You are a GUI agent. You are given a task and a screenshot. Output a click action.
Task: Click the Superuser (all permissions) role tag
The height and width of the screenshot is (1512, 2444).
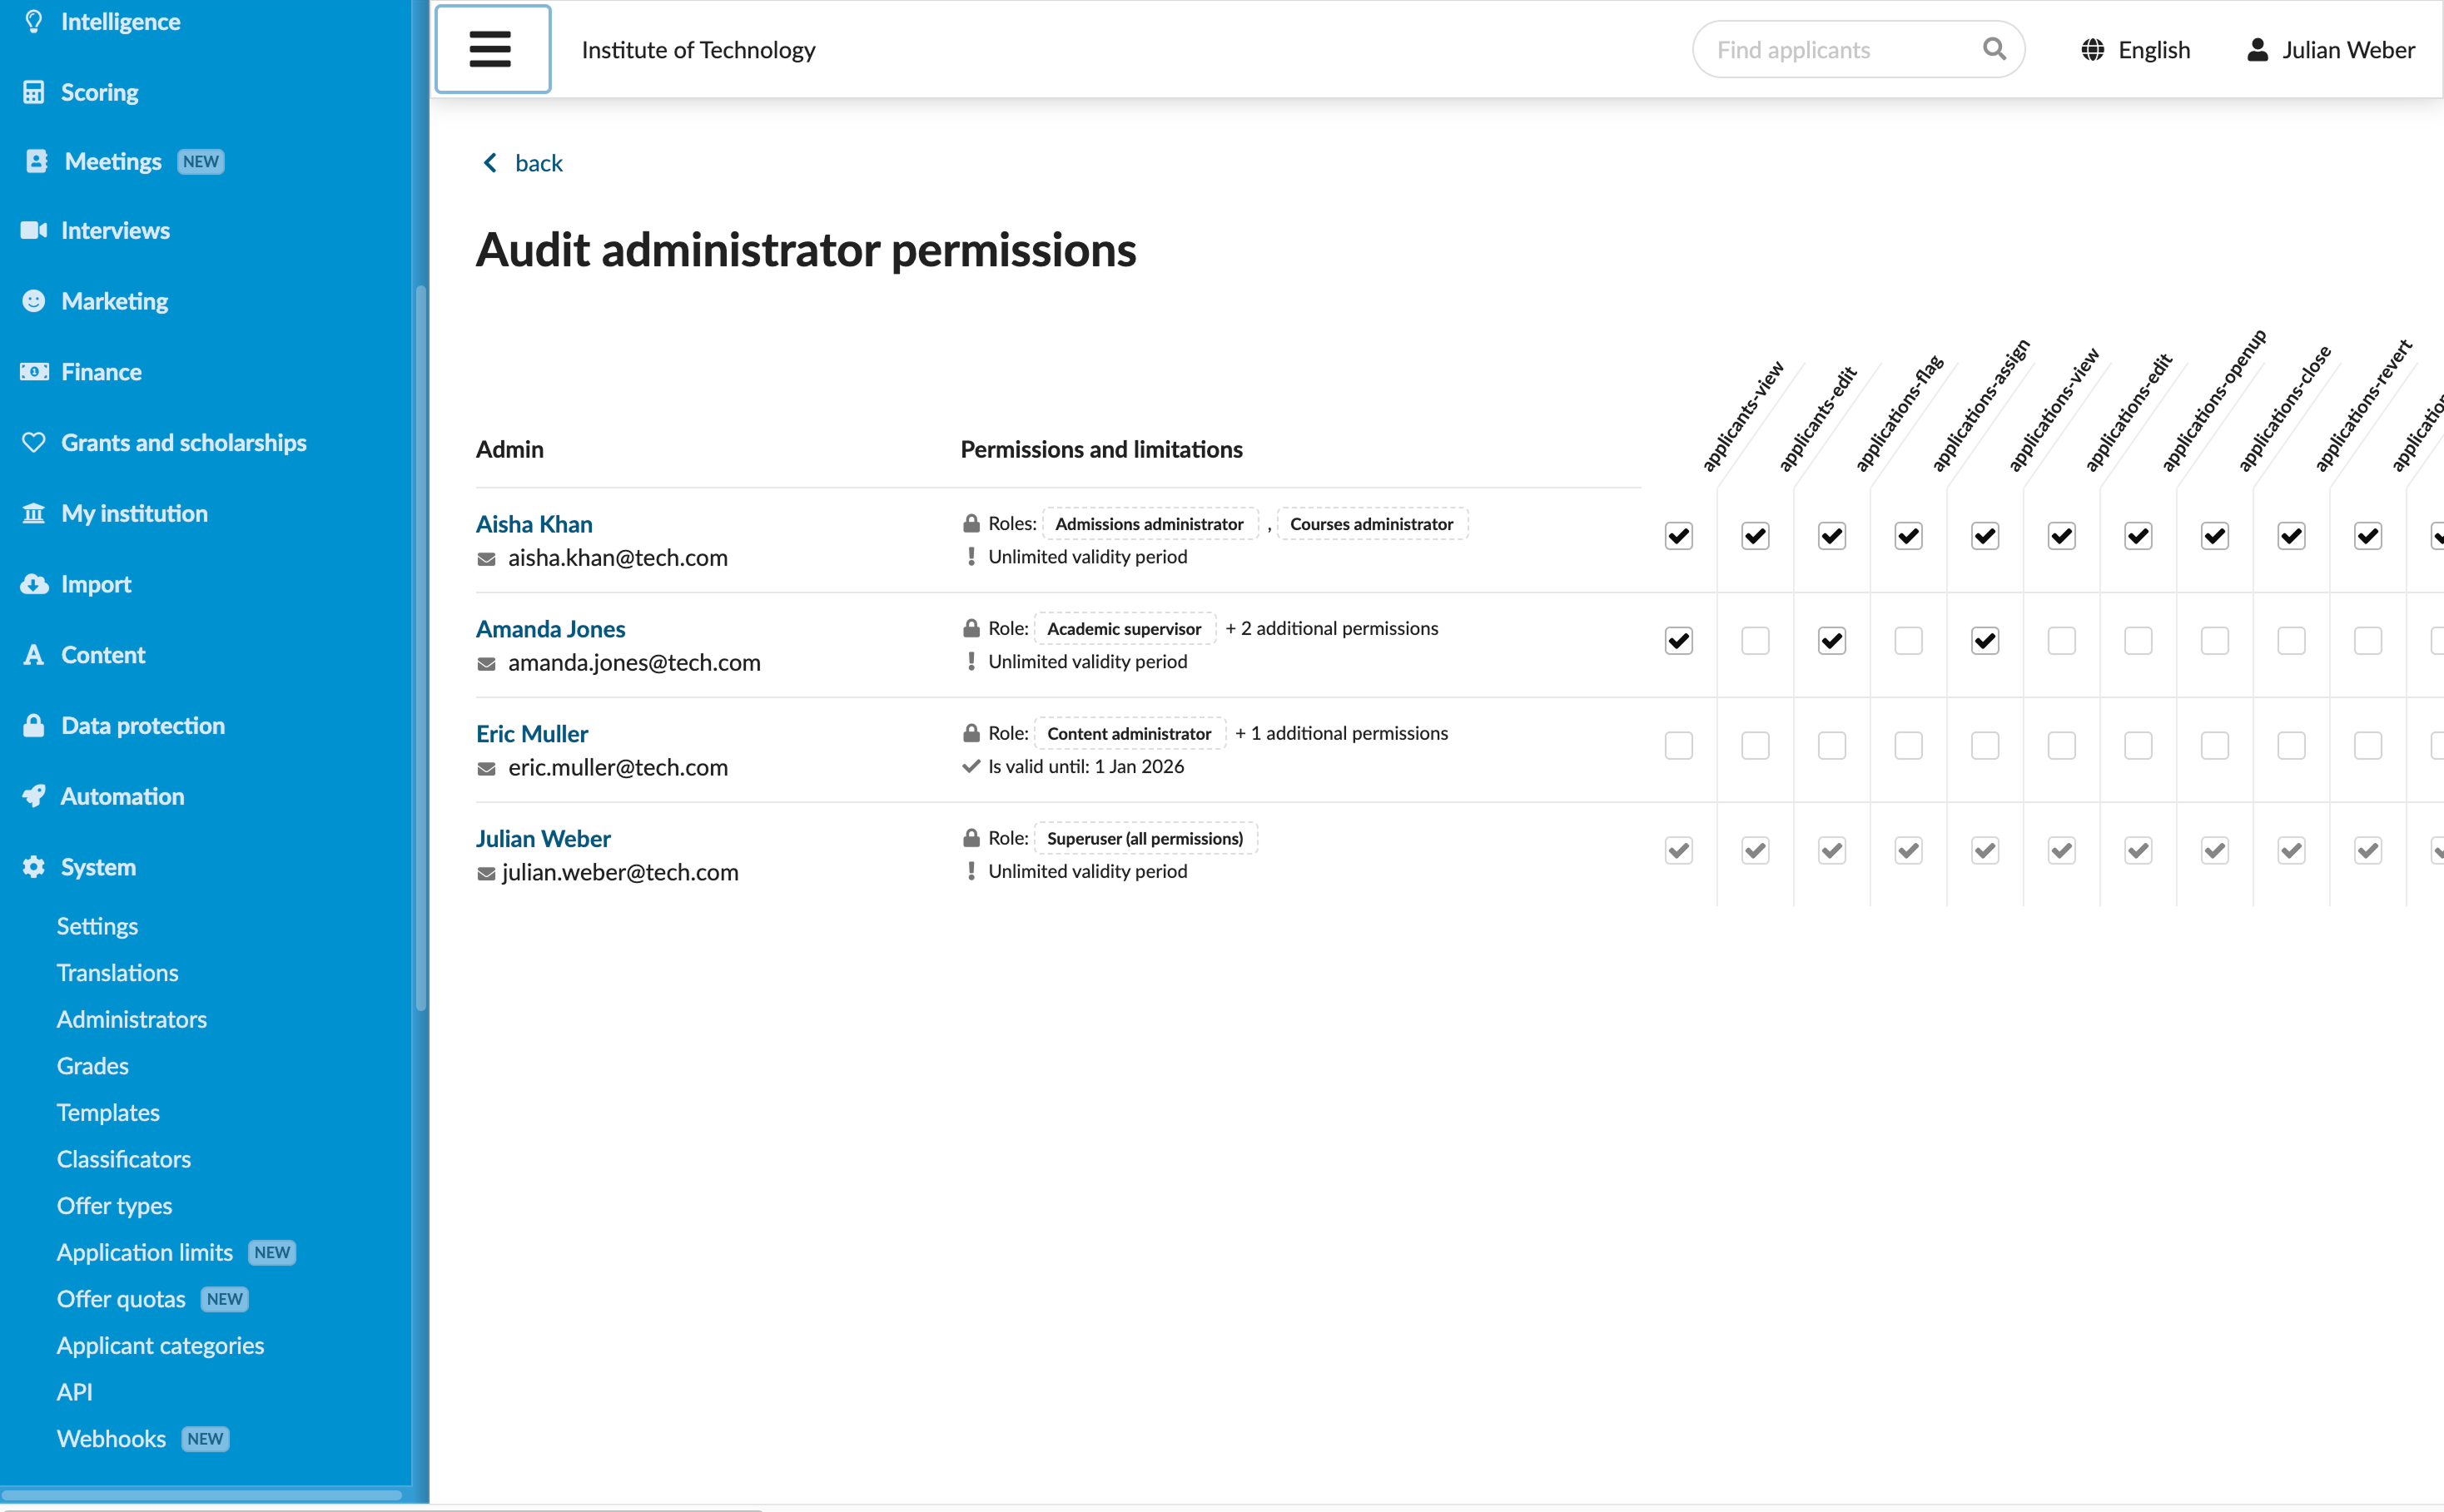(1145, 838)
